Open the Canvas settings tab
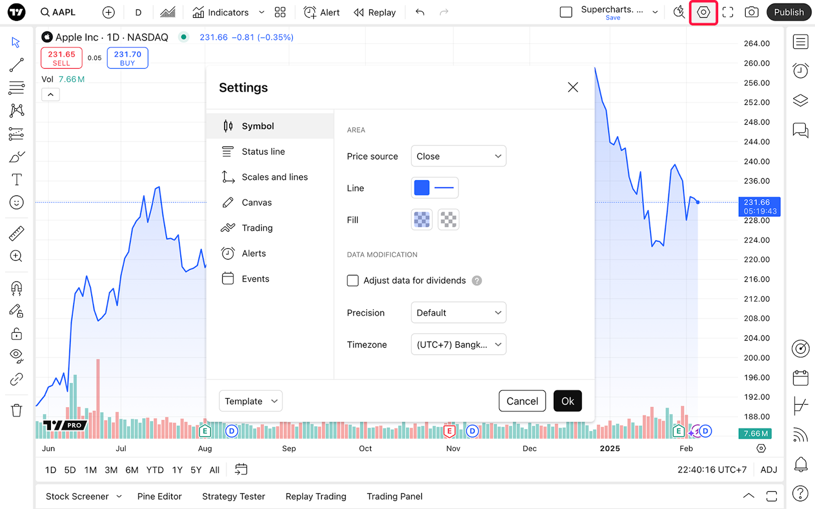The width and height of the screenshot is (815, 509). click(270, 202)
